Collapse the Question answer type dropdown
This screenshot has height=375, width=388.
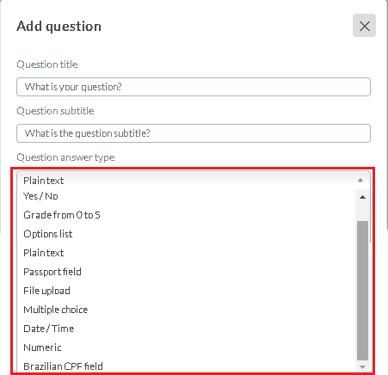[194, 180]
